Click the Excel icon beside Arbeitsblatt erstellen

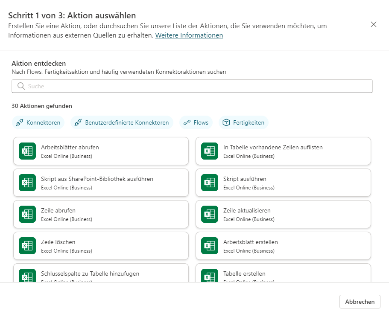pyautogui.click(x=210, y=246)
